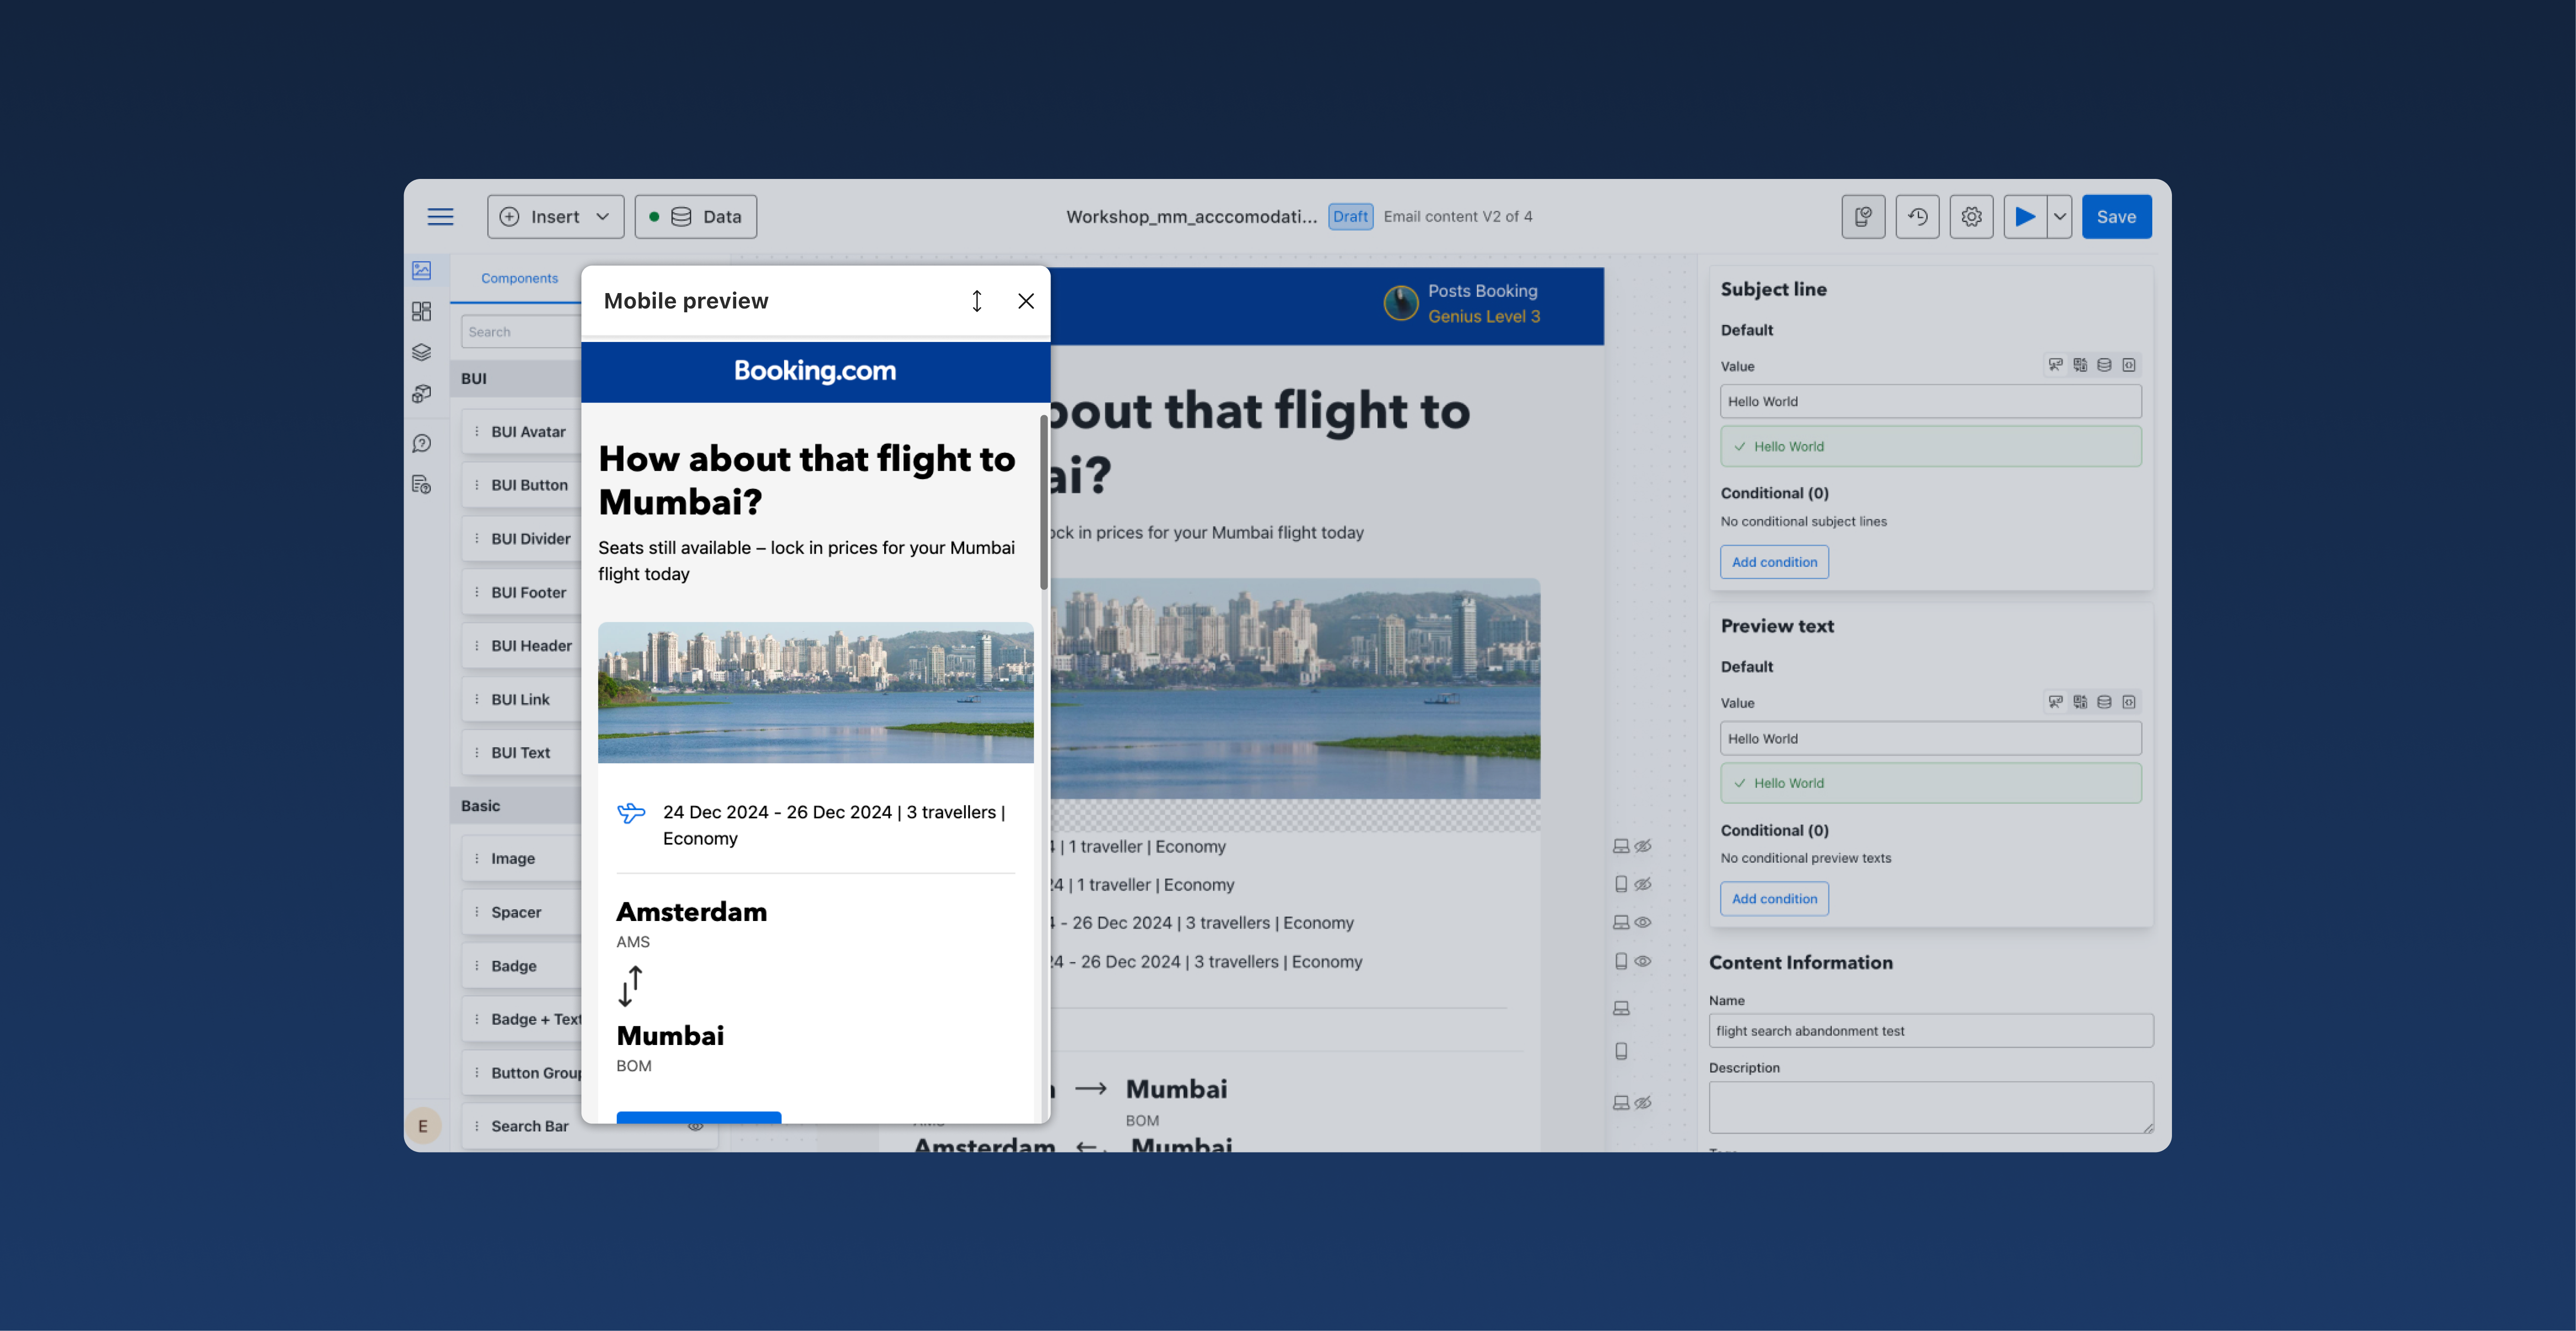
Task: Click the Preview text translation icon
Action: click(2080, 702)
